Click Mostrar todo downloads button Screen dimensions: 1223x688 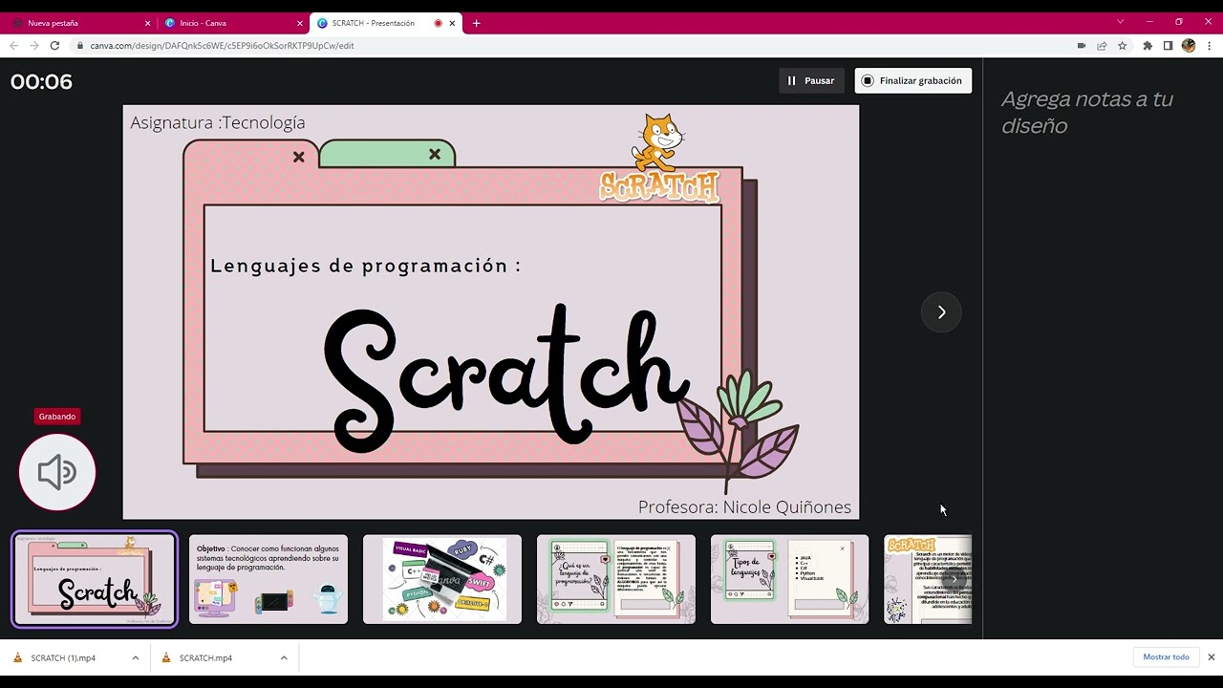click(x=1166, y=657)
